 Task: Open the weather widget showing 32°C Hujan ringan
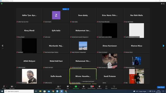click(x=140, y=91)
